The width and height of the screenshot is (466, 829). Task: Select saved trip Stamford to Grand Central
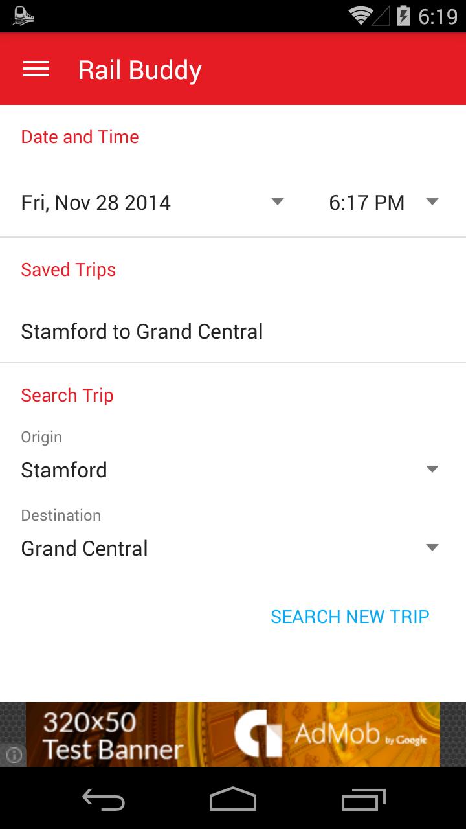click(x=142, y=332)
